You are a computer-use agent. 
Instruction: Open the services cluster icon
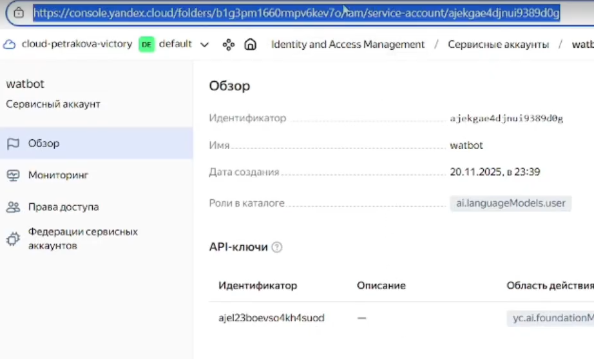228,44
